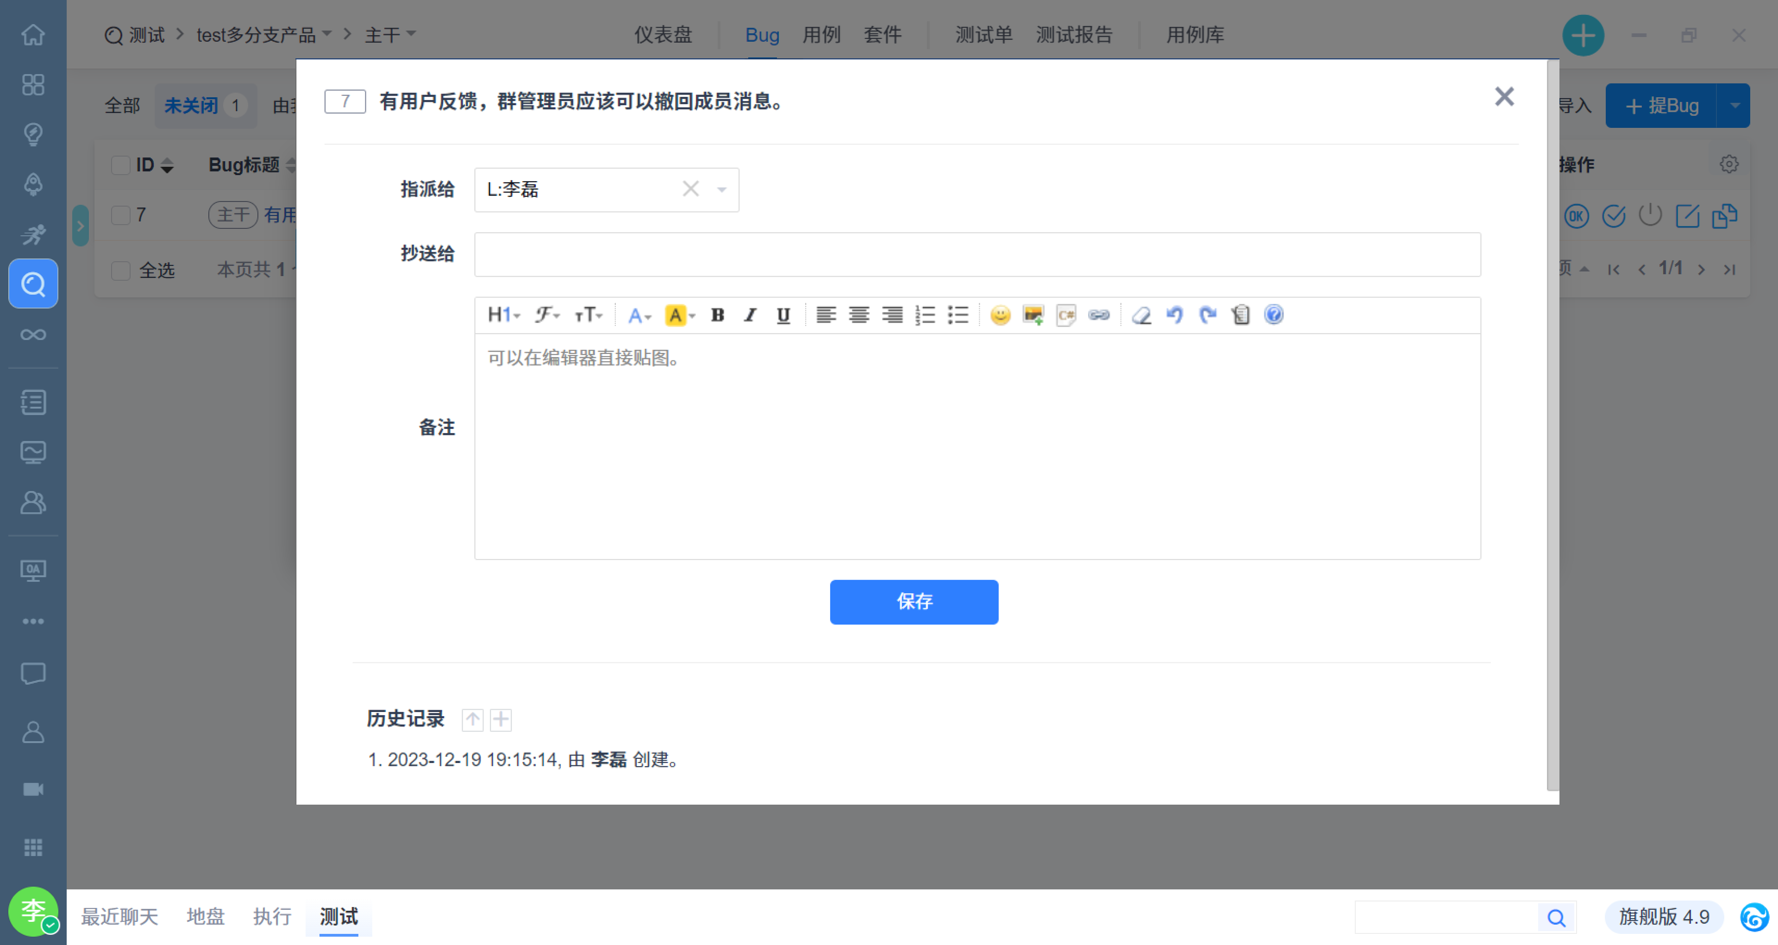Center align text in the editor

click(x=858, y=315)
